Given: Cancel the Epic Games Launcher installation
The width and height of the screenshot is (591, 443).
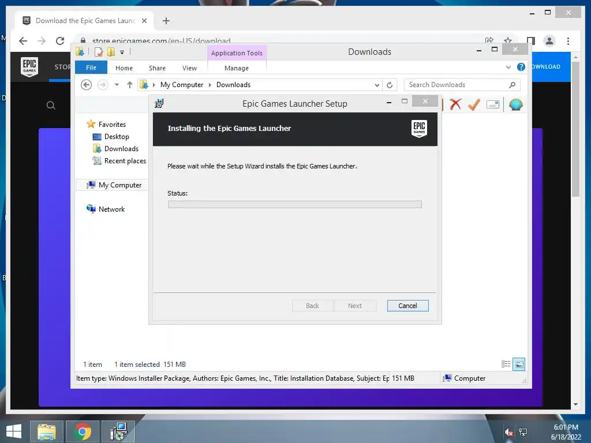Looking at the screenshot, I should 407,306.
